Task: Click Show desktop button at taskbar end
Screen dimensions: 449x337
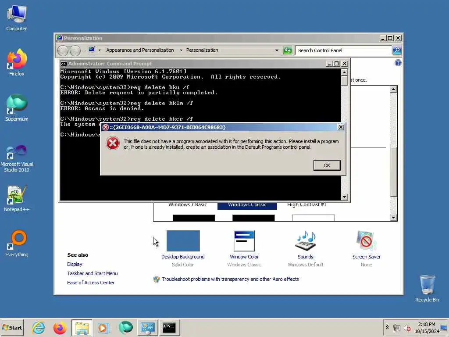Action: click(x=444, y=328)
